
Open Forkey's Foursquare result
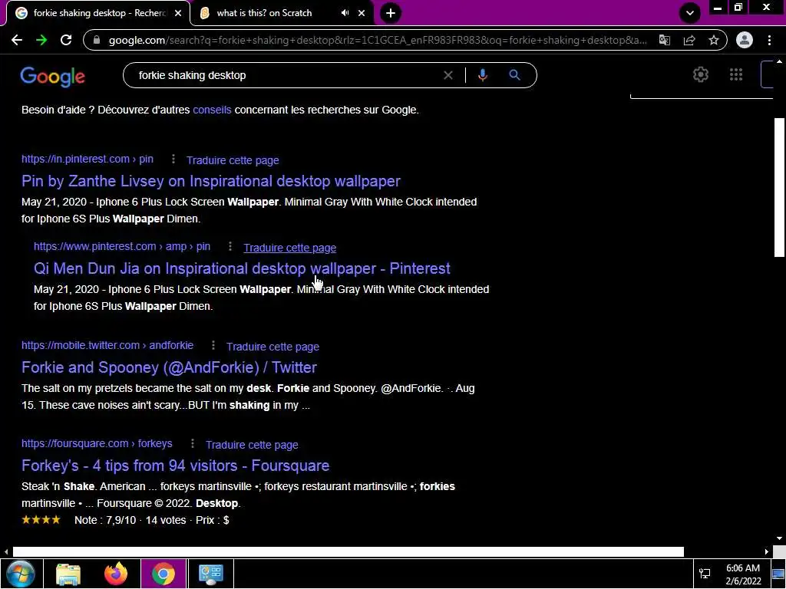(x=176, y=466)
